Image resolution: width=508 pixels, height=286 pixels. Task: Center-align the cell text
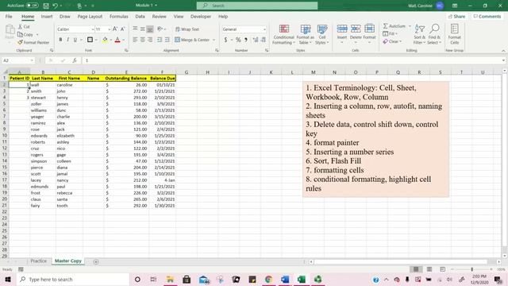(143, 40)
